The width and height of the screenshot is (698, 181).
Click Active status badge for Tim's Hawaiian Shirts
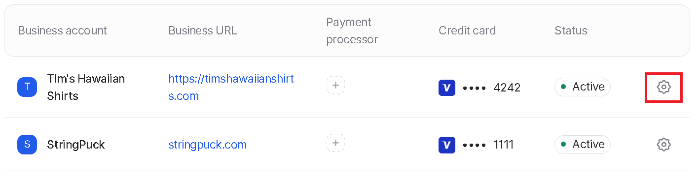583,87
